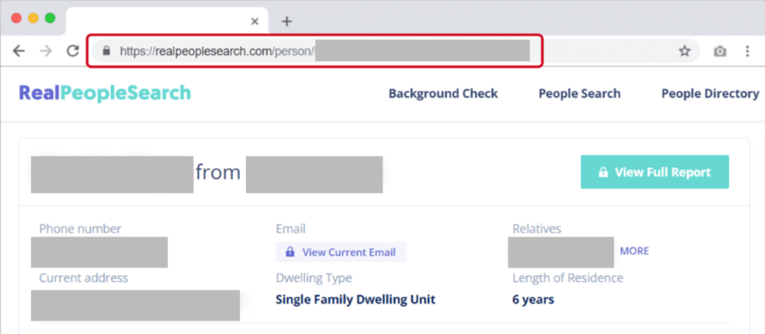Open the three-dot browser menu
Viewport: 765px width, 334px height.
click(x=747, y=51)
